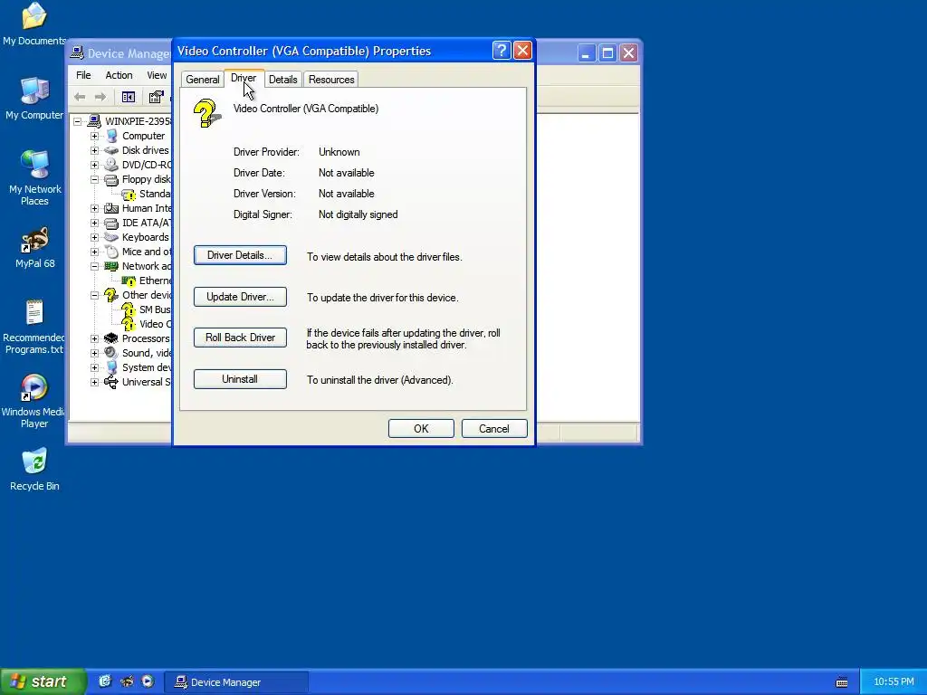The image size is (927, 695).
Task: Expand the Disk drives tree node
Action: [x=94, y=151]
